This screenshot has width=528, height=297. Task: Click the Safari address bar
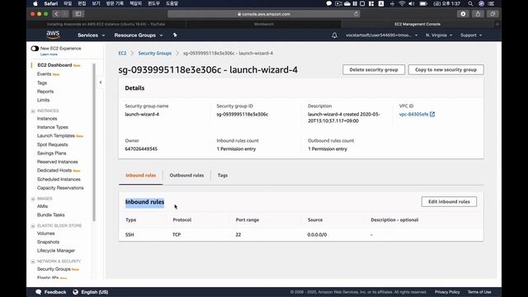coord(264,14)
